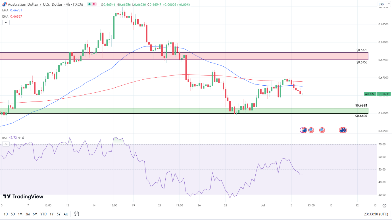Image resolution: width=392 pixels, height=220 pixels.
Task: Click the 0.68000 level on the price scale
Action: click(x=383, y=42)
